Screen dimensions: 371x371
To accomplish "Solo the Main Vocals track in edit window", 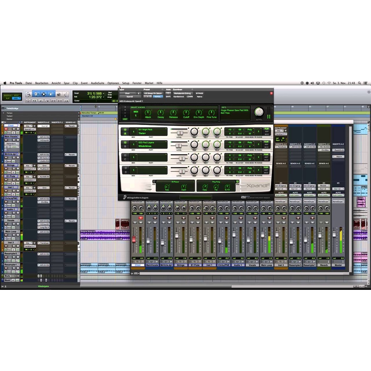I will (14, 140).
